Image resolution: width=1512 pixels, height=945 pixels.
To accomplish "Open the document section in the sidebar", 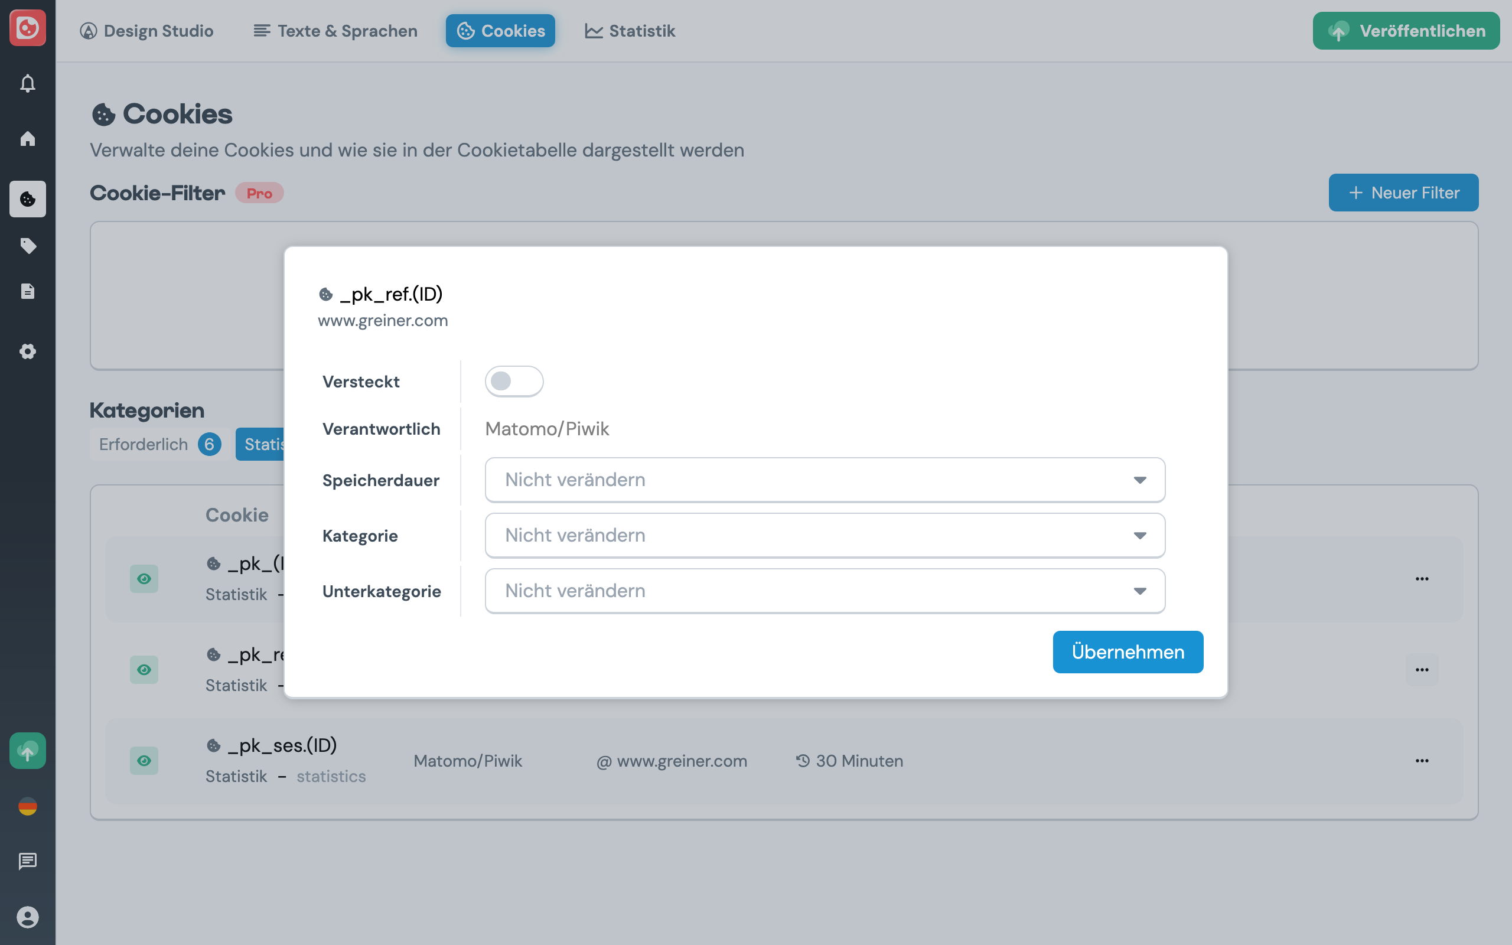I will coord(28,291).
